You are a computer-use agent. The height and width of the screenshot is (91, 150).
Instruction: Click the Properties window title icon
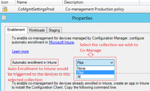(x=4, y=18)
